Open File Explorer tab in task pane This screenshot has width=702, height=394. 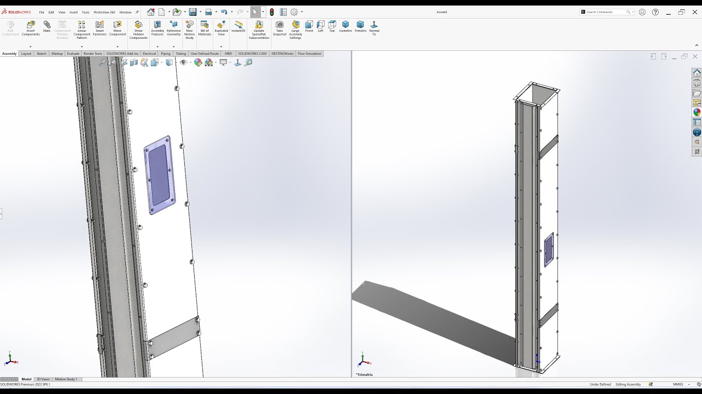697,92
